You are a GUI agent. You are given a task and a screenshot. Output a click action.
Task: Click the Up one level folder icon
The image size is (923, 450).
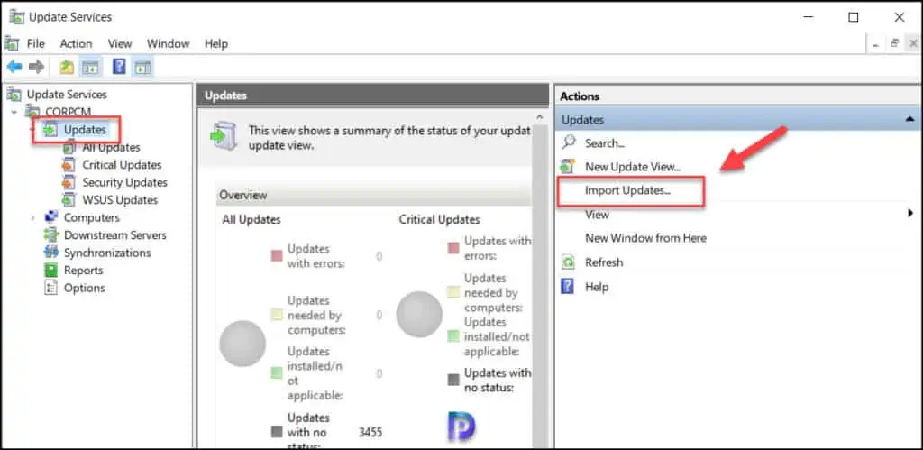[x=67, y=67]
